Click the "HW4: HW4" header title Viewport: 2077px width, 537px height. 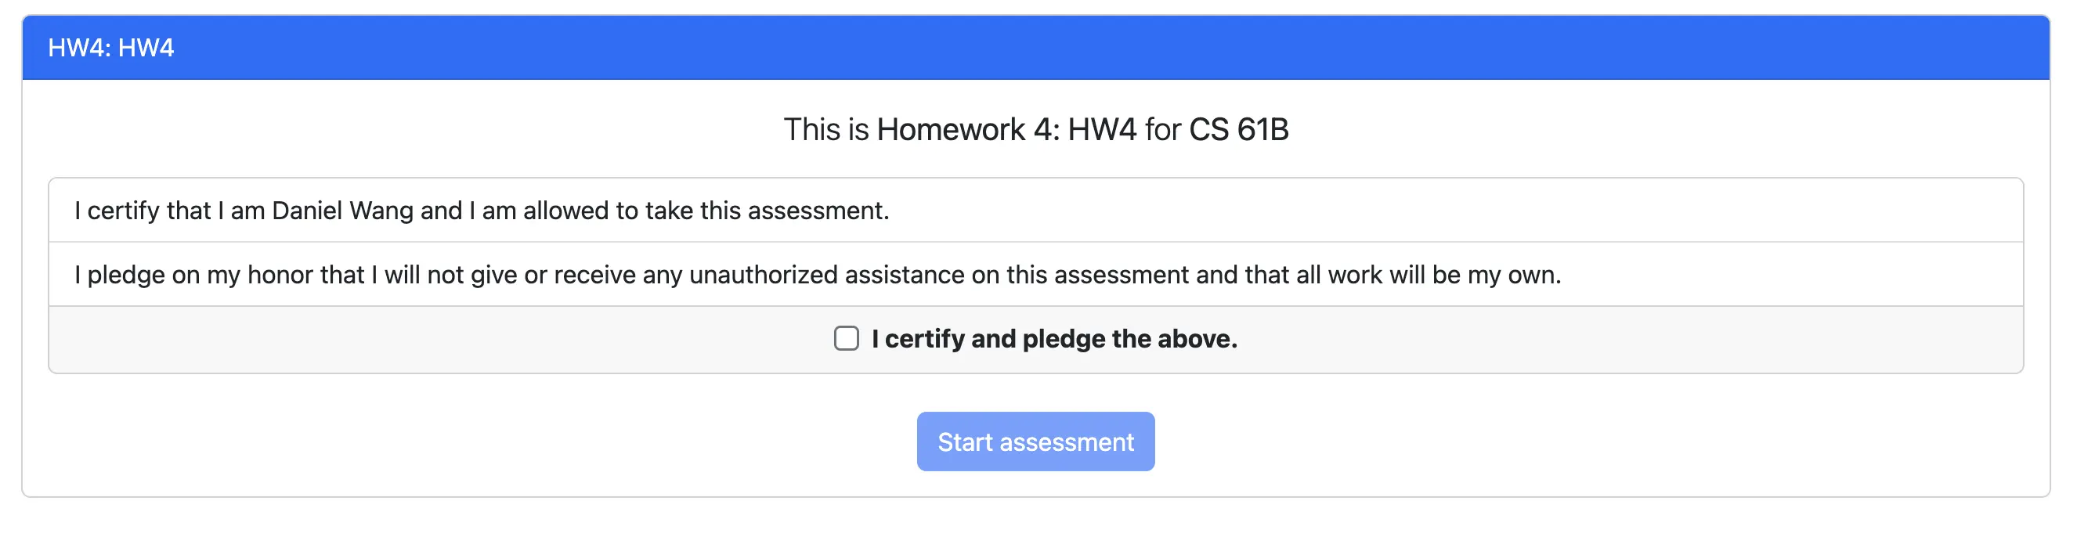coord(110,48)
